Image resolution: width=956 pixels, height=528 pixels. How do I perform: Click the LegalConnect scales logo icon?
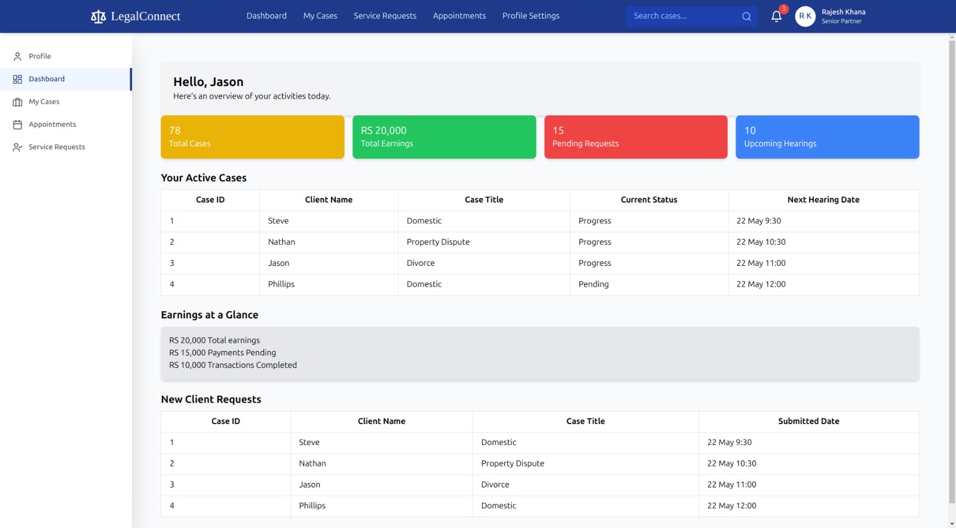coord(98,16)
